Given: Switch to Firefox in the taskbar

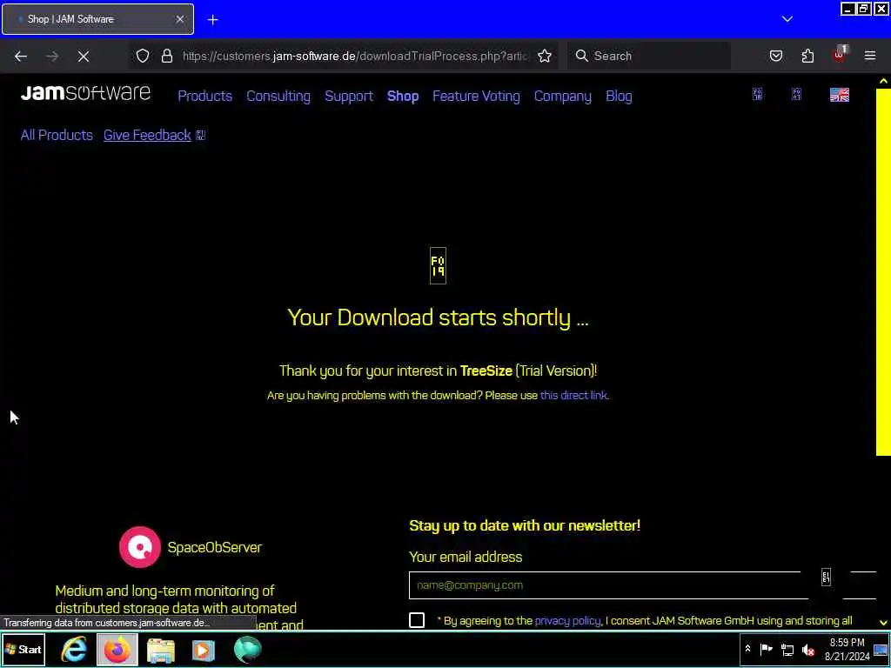Looking at the screenshot, I should [117, 649].
